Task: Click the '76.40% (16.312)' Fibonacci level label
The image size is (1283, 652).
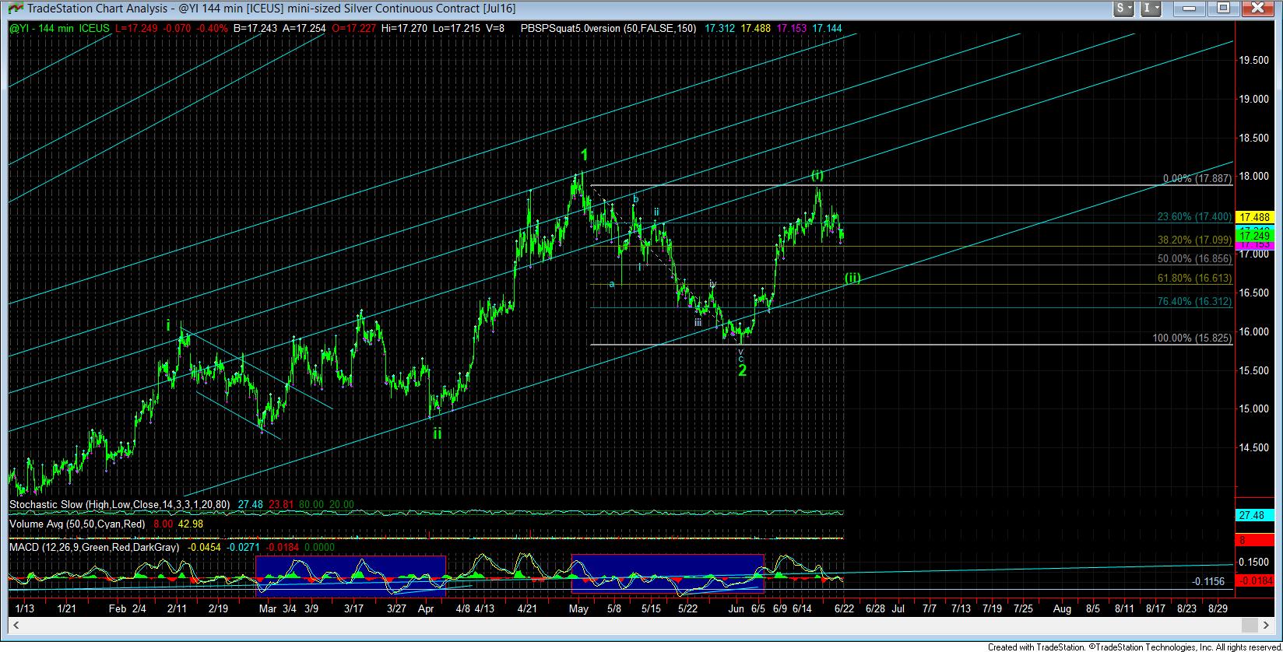Action: 1195,302
